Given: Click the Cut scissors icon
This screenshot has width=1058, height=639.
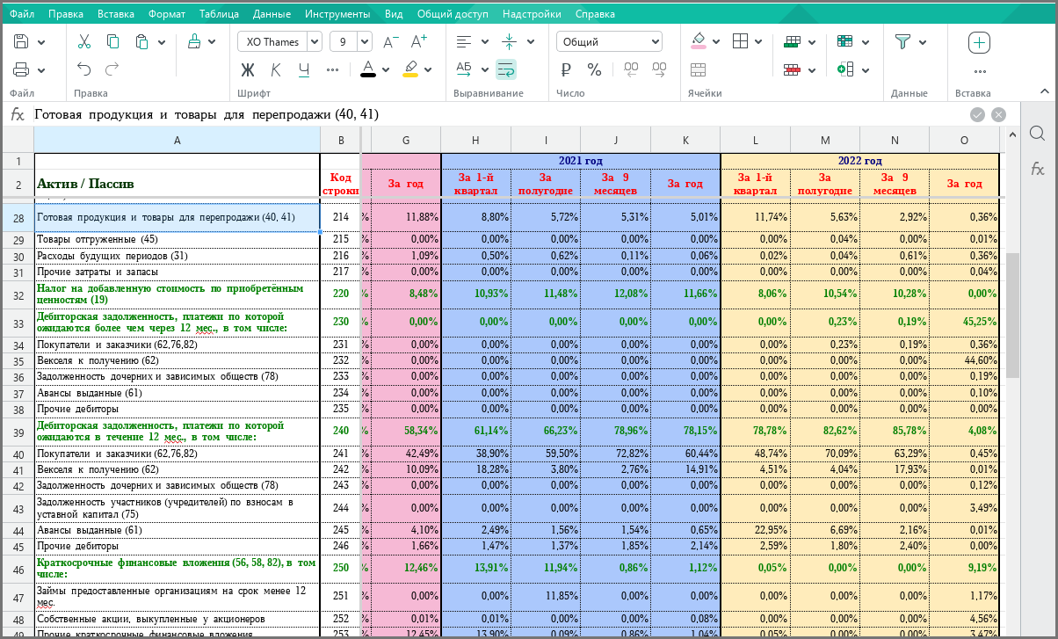Looking at the screenshot, I should point(84,41).
